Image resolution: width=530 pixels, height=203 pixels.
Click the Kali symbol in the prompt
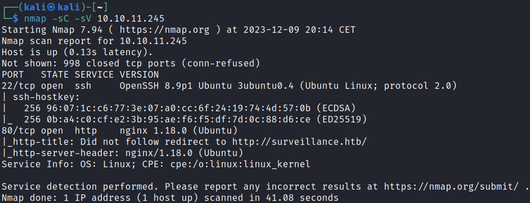[x=51, y=7]
